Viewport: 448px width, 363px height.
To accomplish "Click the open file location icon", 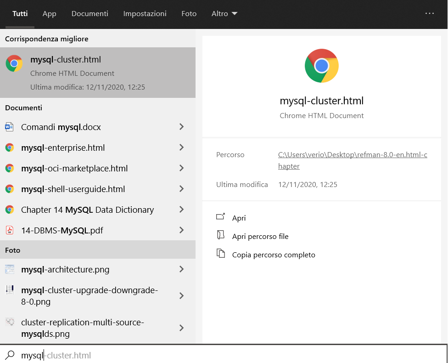I will click(221, 235).
